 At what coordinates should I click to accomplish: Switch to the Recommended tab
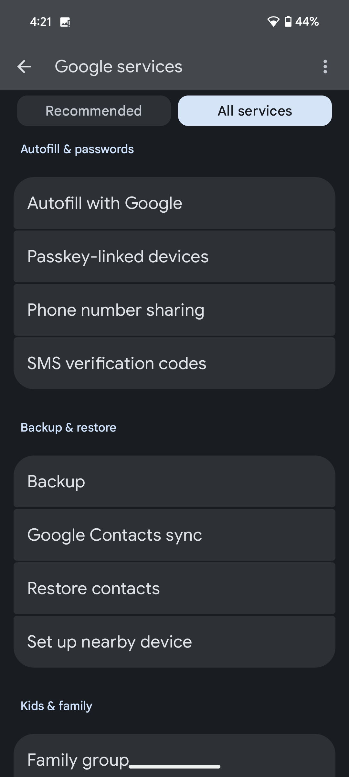[94, 111]
